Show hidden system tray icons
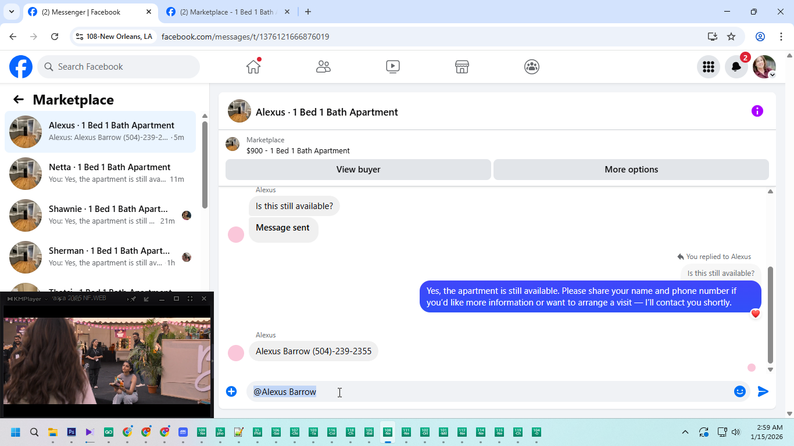This screenshot has height=446, width=794. tap(685, 432)
